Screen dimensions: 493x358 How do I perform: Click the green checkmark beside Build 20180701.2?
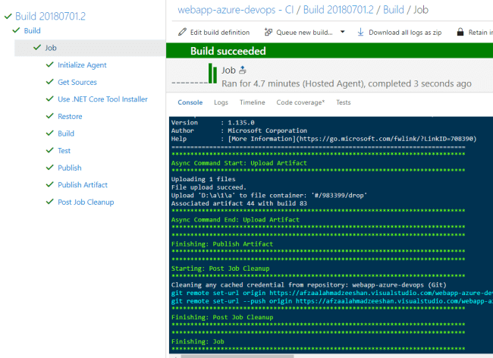coord(8,16)
